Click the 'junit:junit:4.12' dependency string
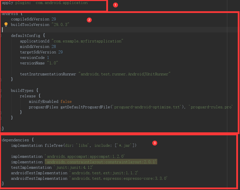240x190 pixels. (73, 168)
